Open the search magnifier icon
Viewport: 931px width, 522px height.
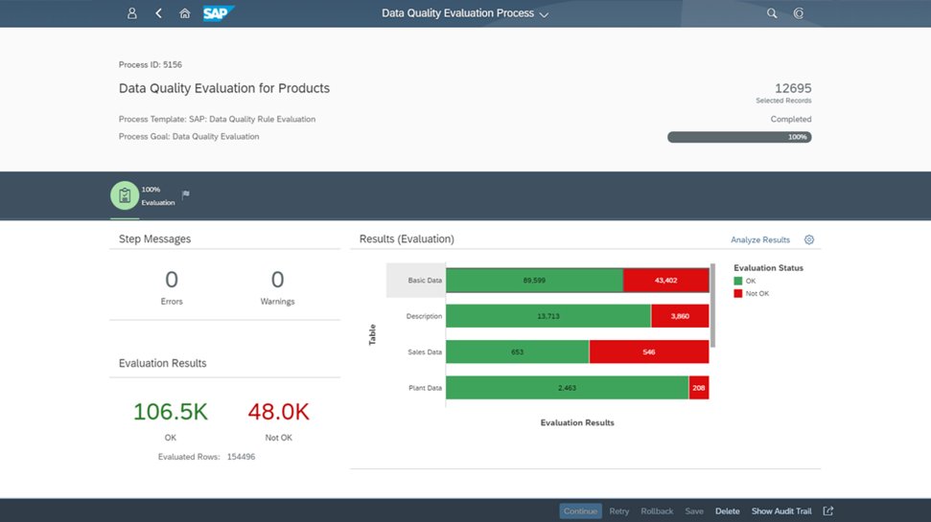[771, 13]
